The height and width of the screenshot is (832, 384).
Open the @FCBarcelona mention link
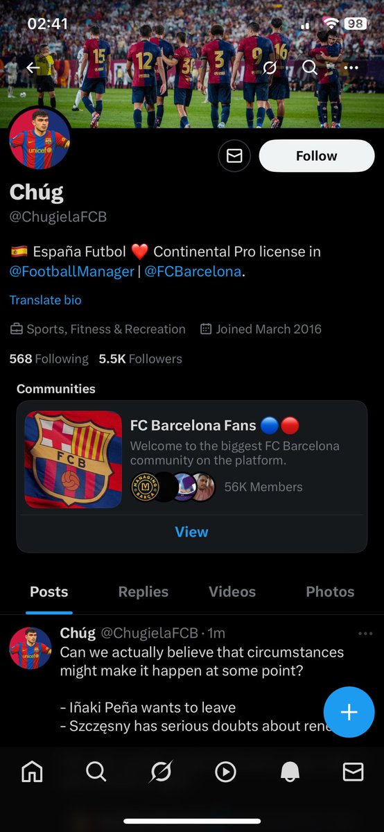(x=193, y=271)
